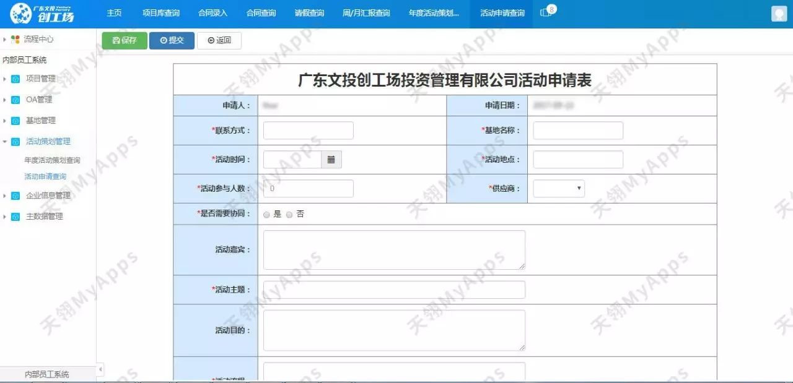The height and width of the screenshot is (383, 793).
Task: Collapse the 活动策划管理 tree arrow
Action: point(5,142)
